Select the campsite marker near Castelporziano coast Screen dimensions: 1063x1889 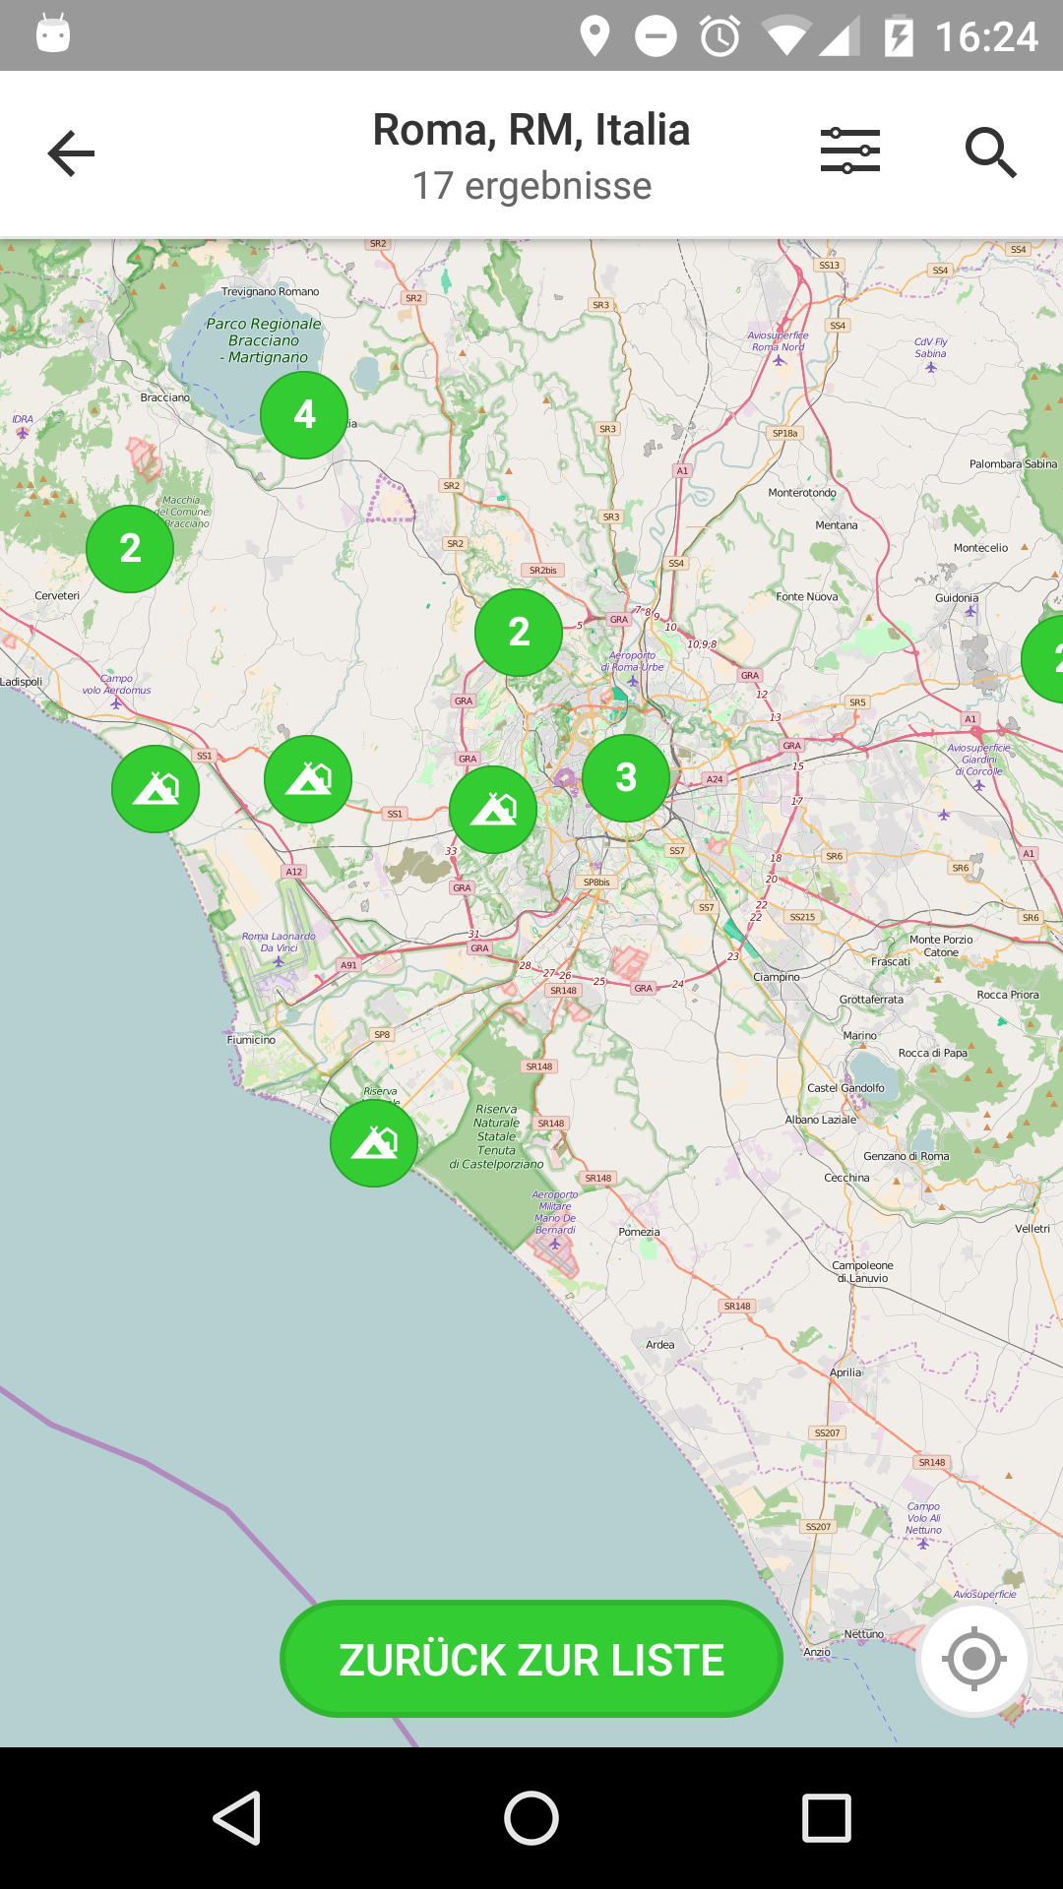[x=374, y=1143]
